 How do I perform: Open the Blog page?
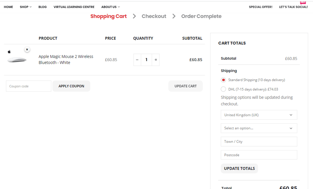pos(42,7)
